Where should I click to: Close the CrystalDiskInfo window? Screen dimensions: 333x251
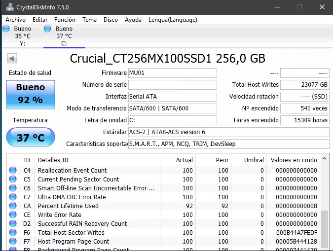point(322,7)
